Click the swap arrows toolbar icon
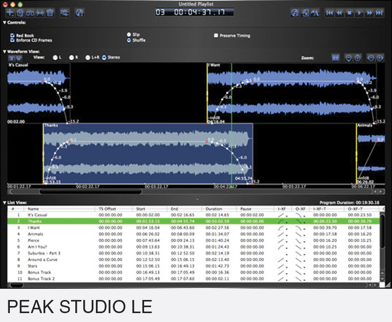392x322 pixels. 65,13
